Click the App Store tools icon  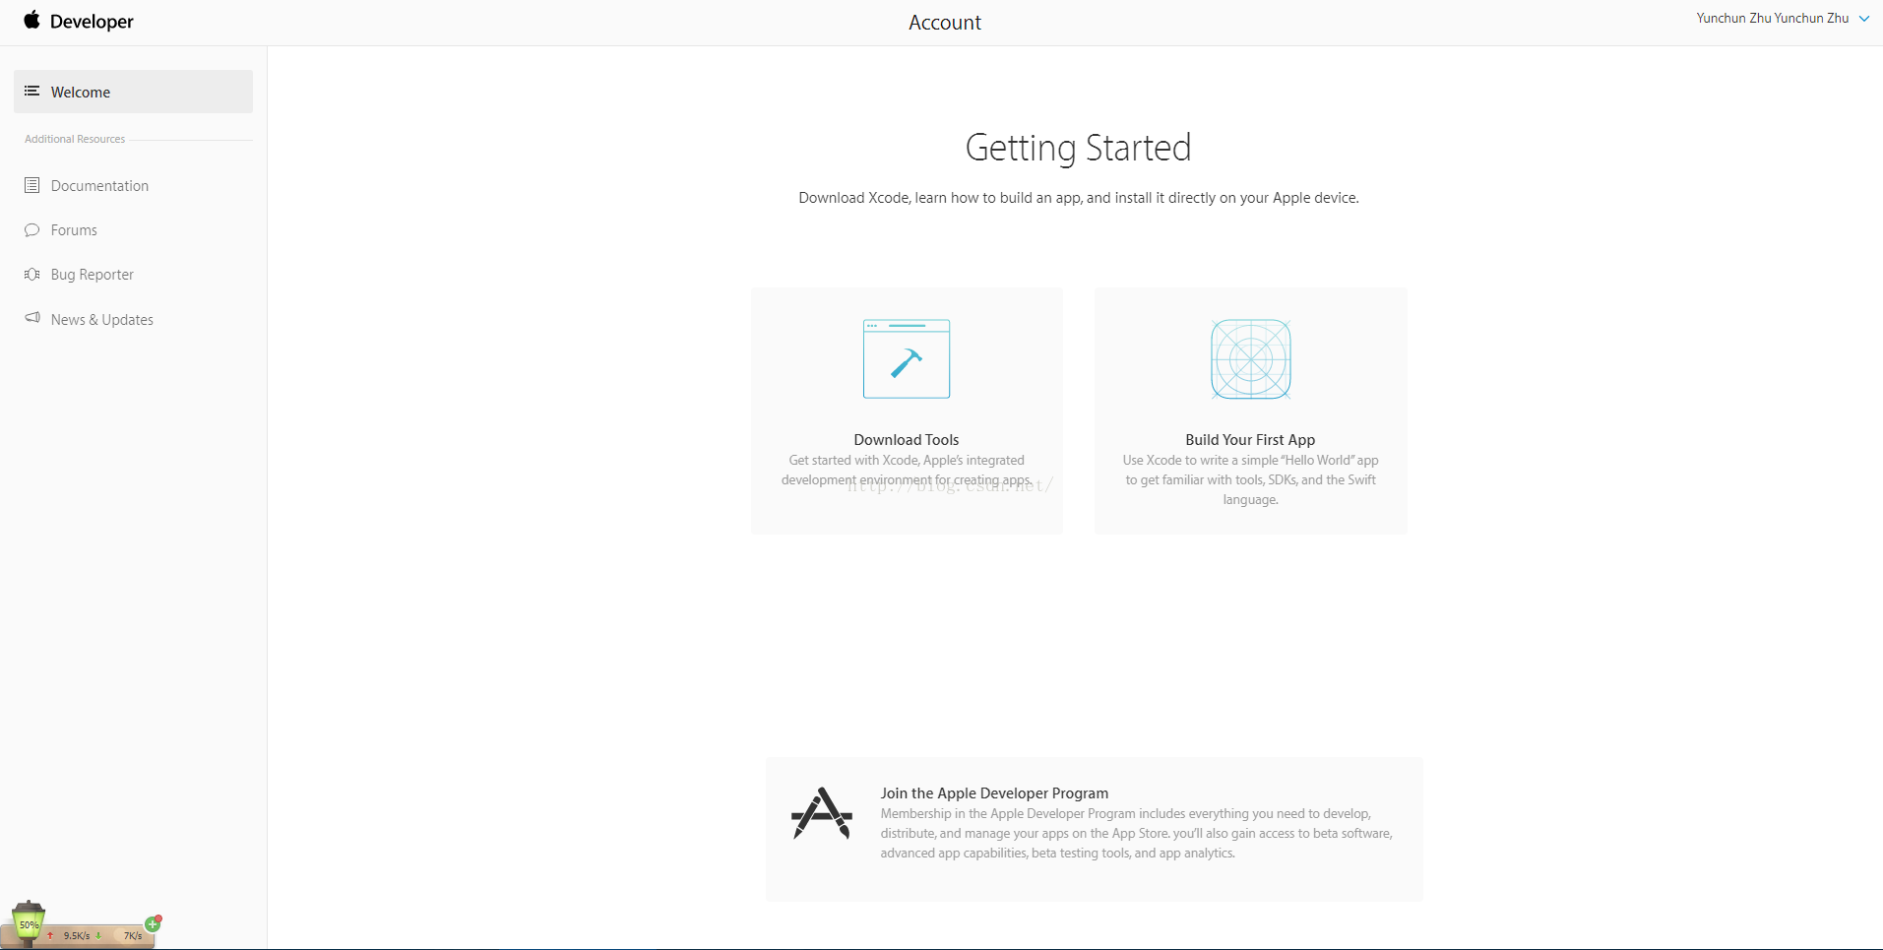pyautogui.click(x=822, y=813)
